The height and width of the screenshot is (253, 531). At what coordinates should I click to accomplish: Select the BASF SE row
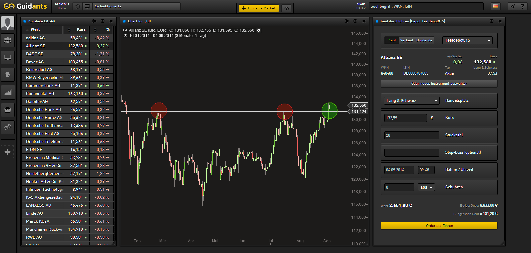pos(67,54)
